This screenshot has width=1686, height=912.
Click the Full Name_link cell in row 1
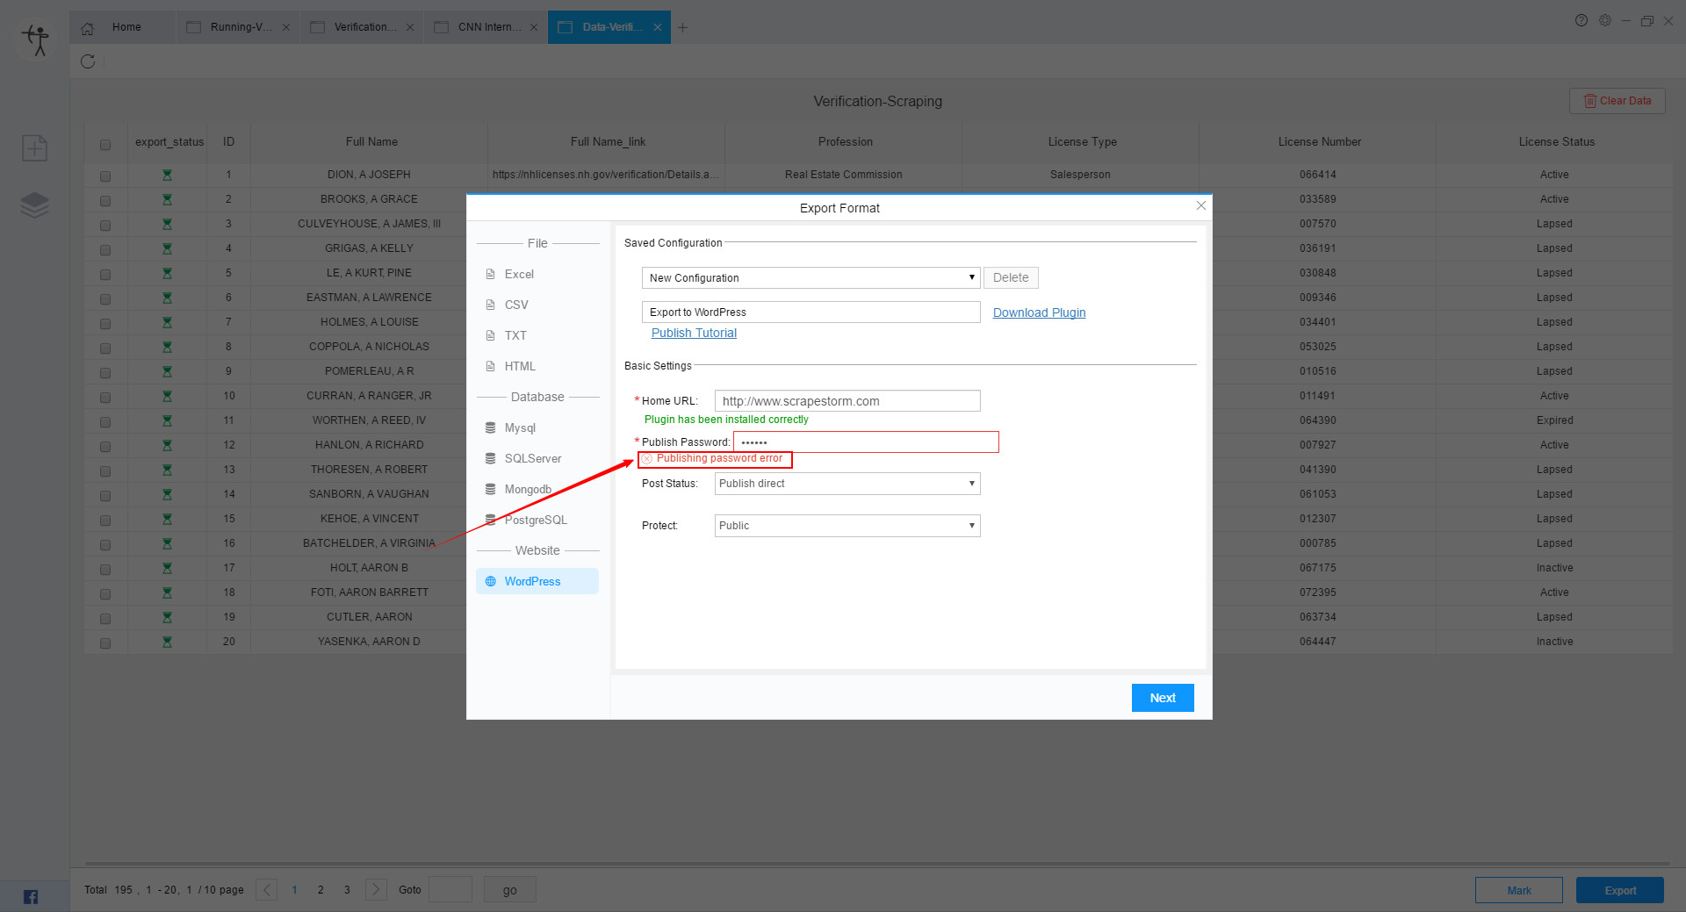(x=606, y=175)
